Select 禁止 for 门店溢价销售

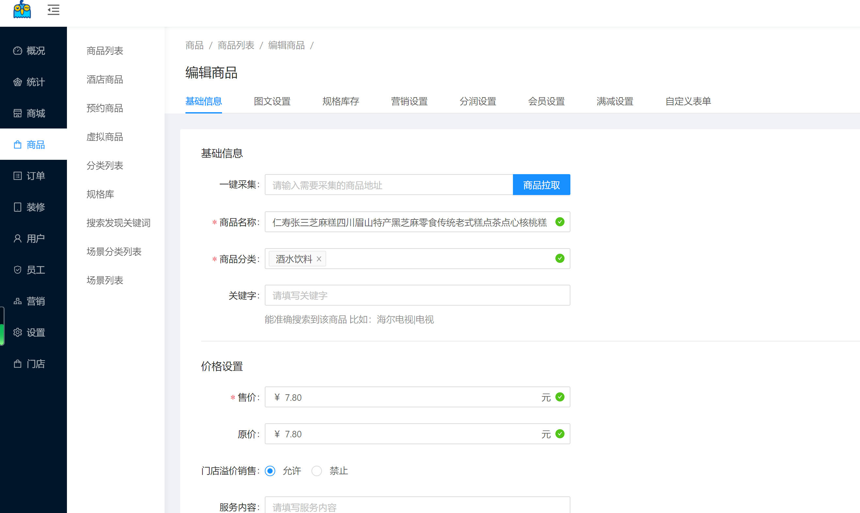[x=316, y=471]
